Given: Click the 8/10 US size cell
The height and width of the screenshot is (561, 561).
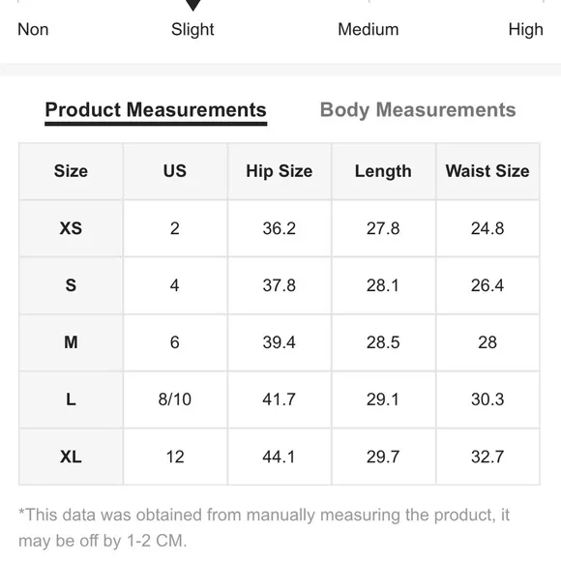Looking at the screenshot, I should [x=175, y=399].
